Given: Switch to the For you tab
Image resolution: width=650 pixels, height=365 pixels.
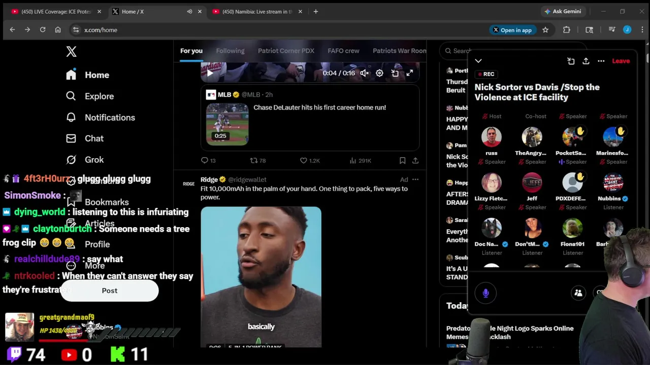Looking at the screenshot, I should tap(191, 51).
